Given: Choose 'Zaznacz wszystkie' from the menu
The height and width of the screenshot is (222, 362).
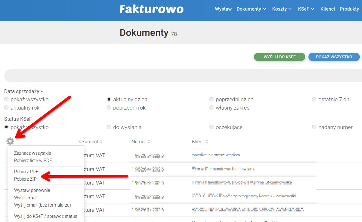Looking at the screenshot, I should (x=33, y=153).
